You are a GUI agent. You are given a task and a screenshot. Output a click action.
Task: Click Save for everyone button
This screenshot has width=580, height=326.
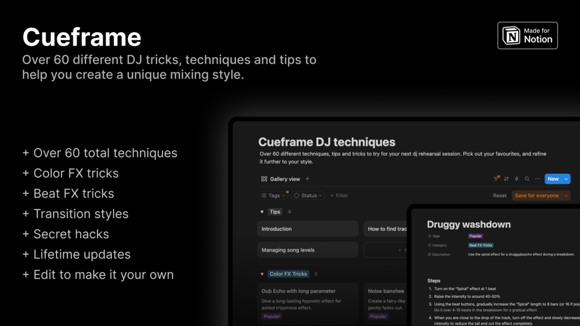coord(537,196)
